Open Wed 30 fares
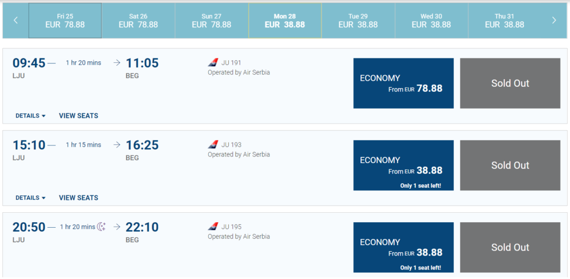 (431, 20)
